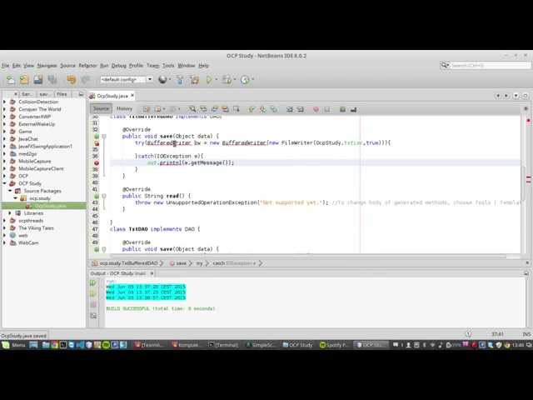Viewport: 533px width, 400px height.
Task: Click the globe browser icon in toolbar
Action: pyautogui.click(x=162, y=80)
